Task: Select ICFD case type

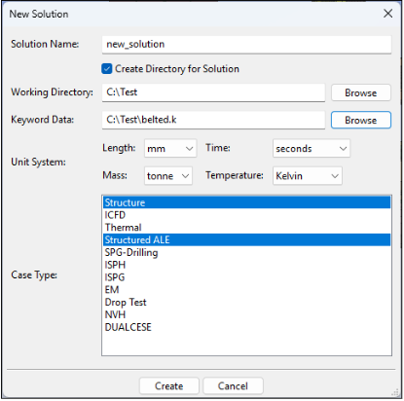Action: click(247, 215)
